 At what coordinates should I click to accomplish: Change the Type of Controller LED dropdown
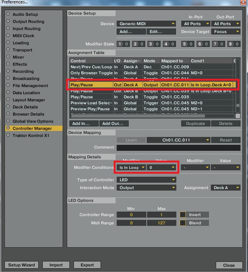pos(146,180)
